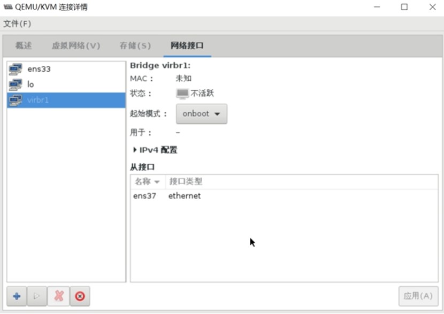This screenshot has height=314, width=444.
Task: Click the 接口类型 column header
Action: pos(186,182)
